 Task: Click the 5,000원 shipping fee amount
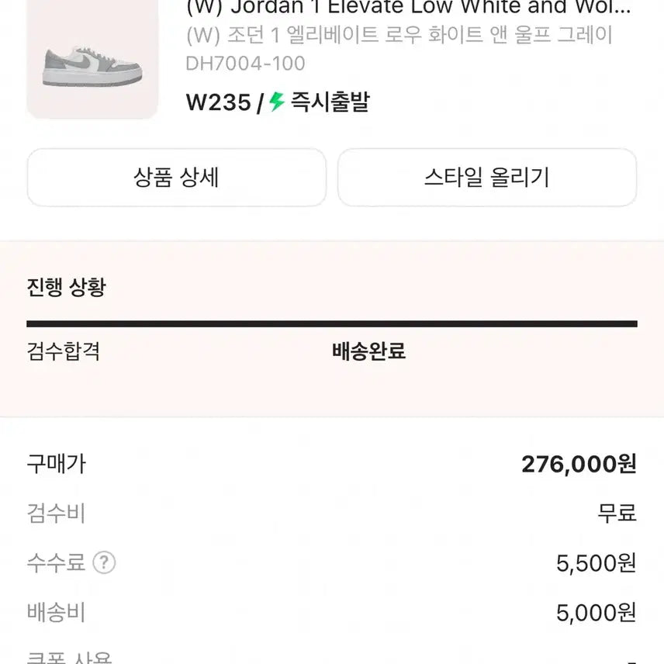(x=596, y=613)
